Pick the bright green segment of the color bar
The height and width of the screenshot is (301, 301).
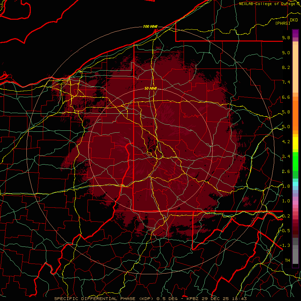[295, 161]
